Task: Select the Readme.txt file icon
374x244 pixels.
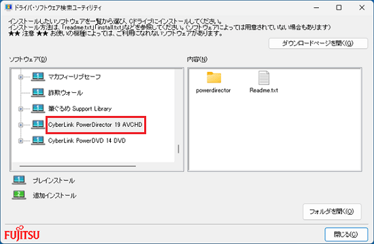Action: 264,77
